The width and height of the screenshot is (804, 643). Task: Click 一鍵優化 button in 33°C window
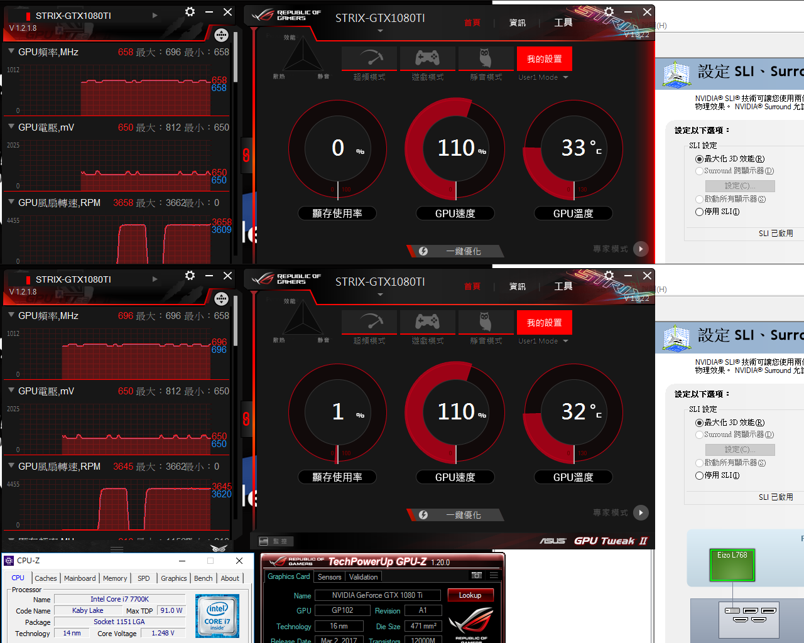click(x=456, y=251)
